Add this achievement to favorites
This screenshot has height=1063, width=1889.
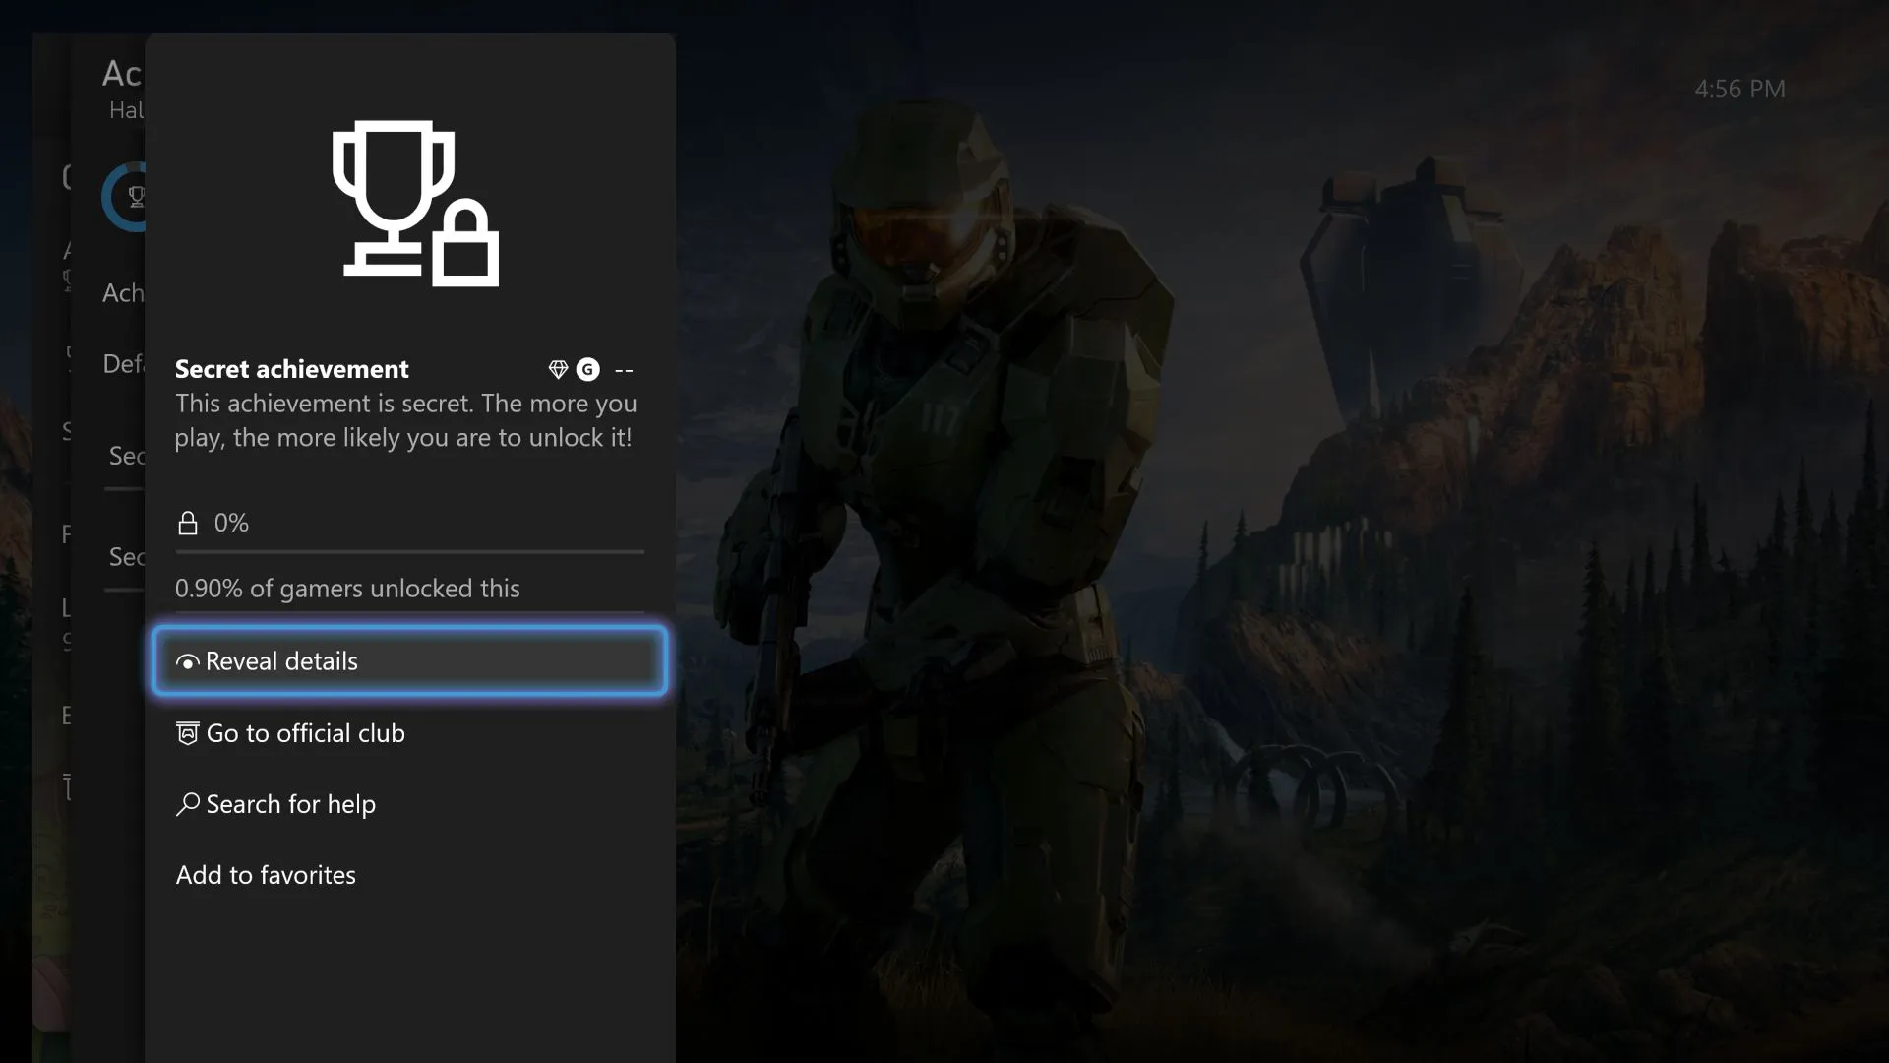pos(266,875)
